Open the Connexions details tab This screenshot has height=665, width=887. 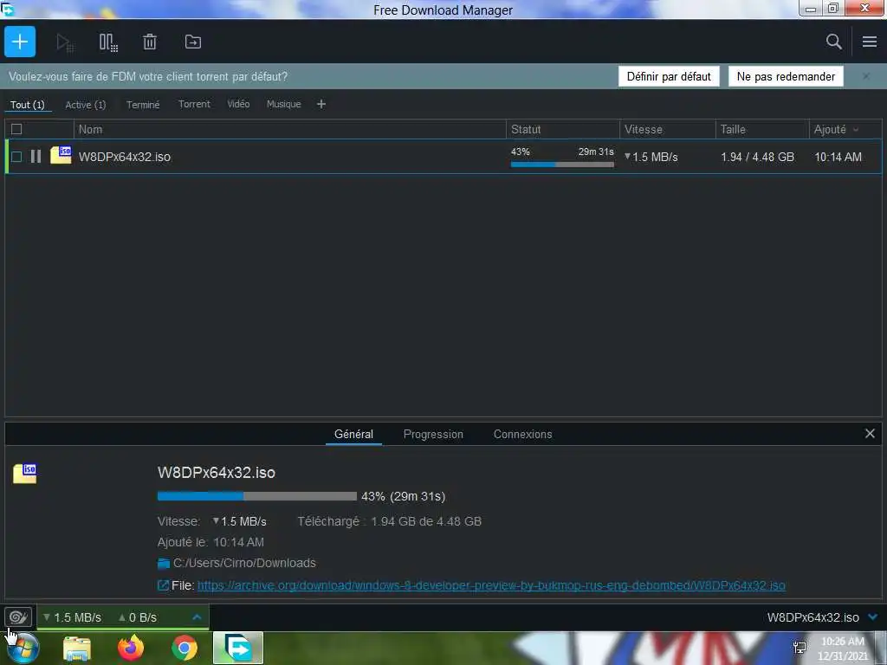point(522,435)
